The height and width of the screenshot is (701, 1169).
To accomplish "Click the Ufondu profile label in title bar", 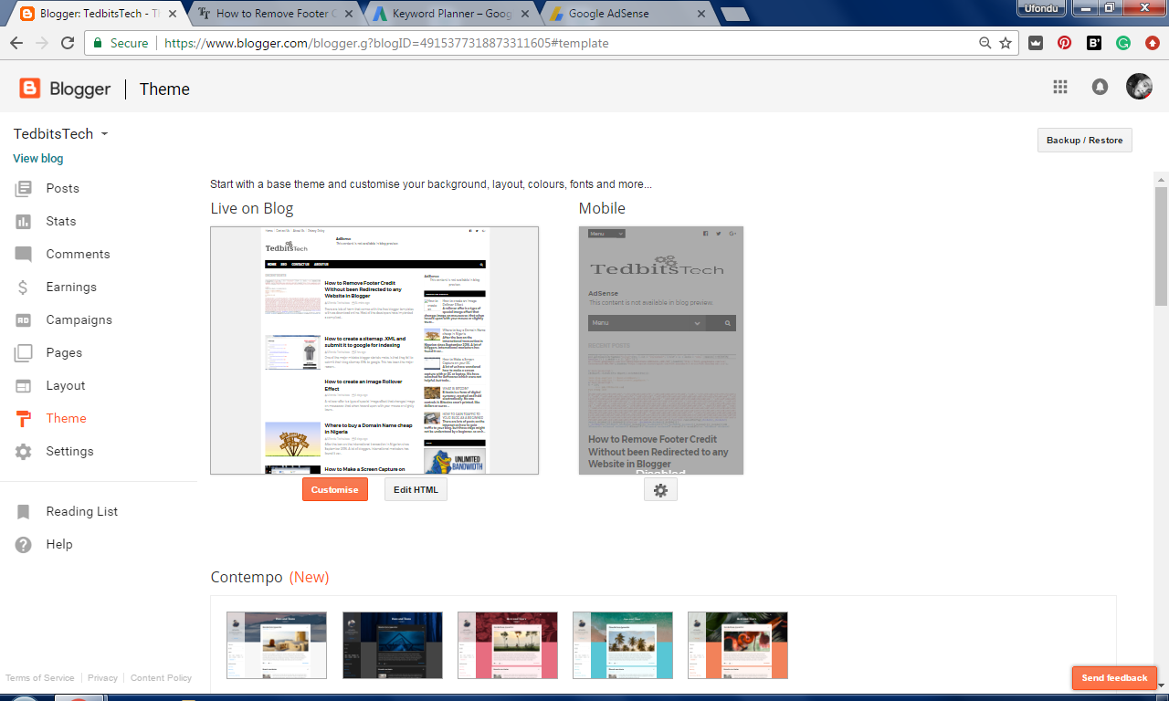I will coord(1040,6).
